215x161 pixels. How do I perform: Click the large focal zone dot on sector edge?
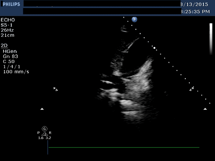click(155, 48)
